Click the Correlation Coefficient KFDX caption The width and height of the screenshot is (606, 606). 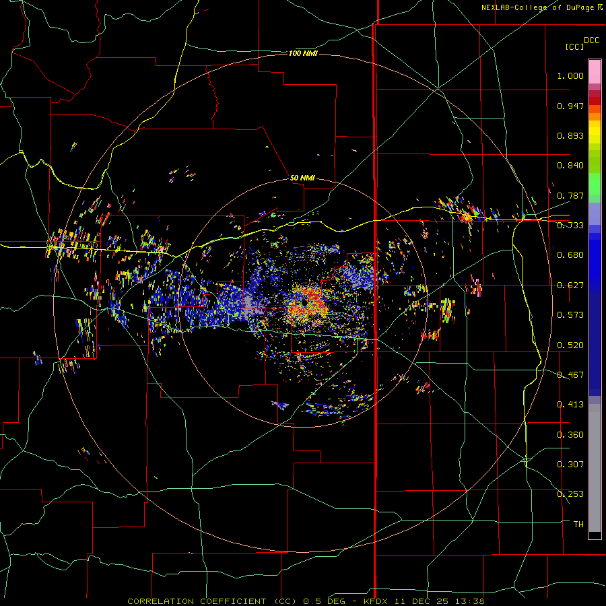(306, 601)
